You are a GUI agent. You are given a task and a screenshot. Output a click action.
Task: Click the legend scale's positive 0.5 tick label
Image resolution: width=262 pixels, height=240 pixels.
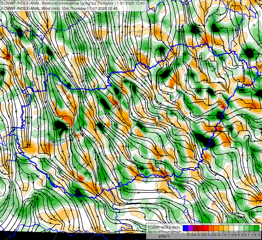[244, 235]
